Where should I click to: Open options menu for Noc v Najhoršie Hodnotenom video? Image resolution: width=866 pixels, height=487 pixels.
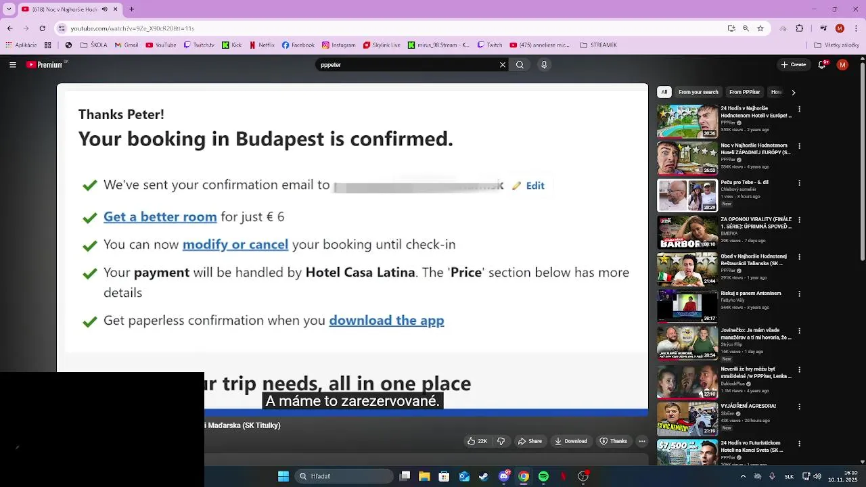point(800,146)
